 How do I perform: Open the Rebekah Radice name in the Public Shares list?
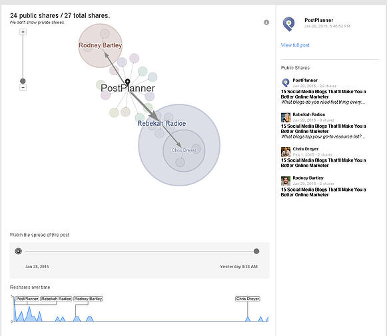coord(309,114)
